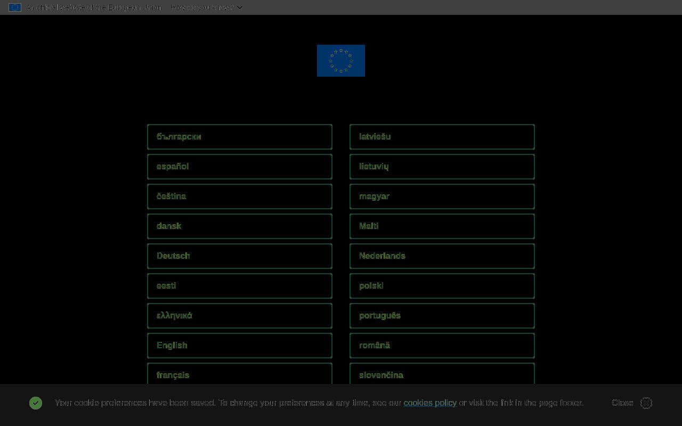Click the small EU flag icon in top banner
682x426 pixels.
click(x=15, y=7)
